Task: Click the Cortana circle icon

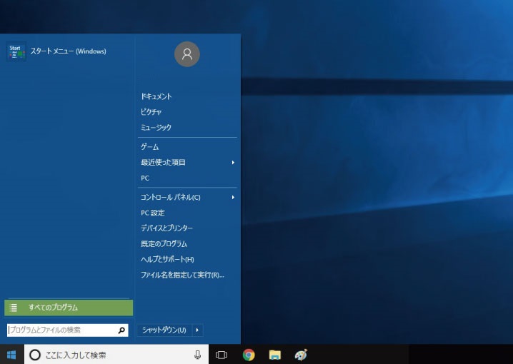Action: tap(35, 355)
